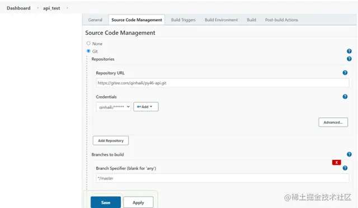Select the Source Code Management tab

click(x=136, y=20)
